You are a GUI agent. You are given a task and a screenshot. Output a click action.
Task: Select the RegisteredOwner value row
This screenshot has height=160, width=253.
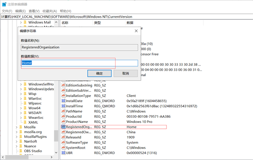point(114,132)
